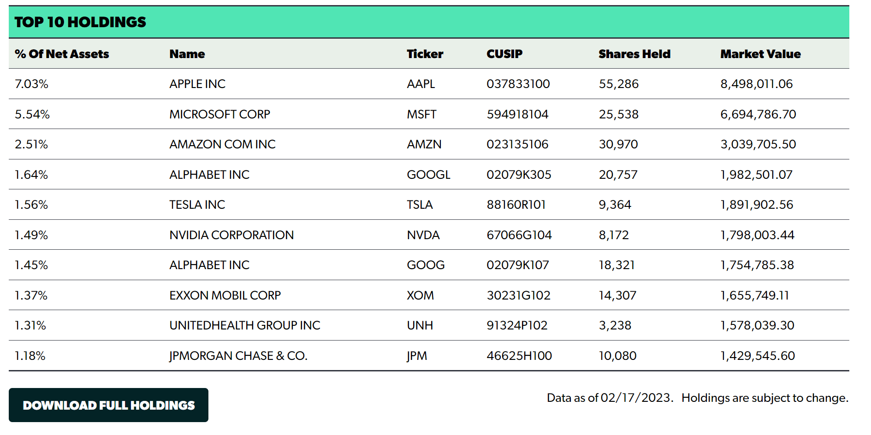Click the Ticker column header
This screenshot has width=871, height=435.
pos(424,53)
